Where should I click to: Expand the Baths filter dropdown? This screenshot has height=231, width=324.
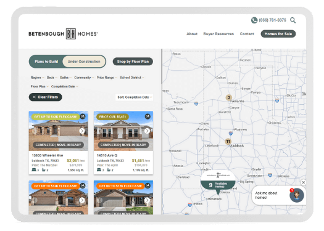pyautogui.click(x=65, y=78)
